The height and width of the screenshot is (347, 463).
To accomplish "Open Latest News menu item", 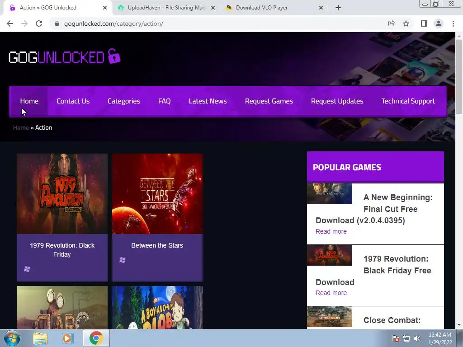I will tap(208, 101).
